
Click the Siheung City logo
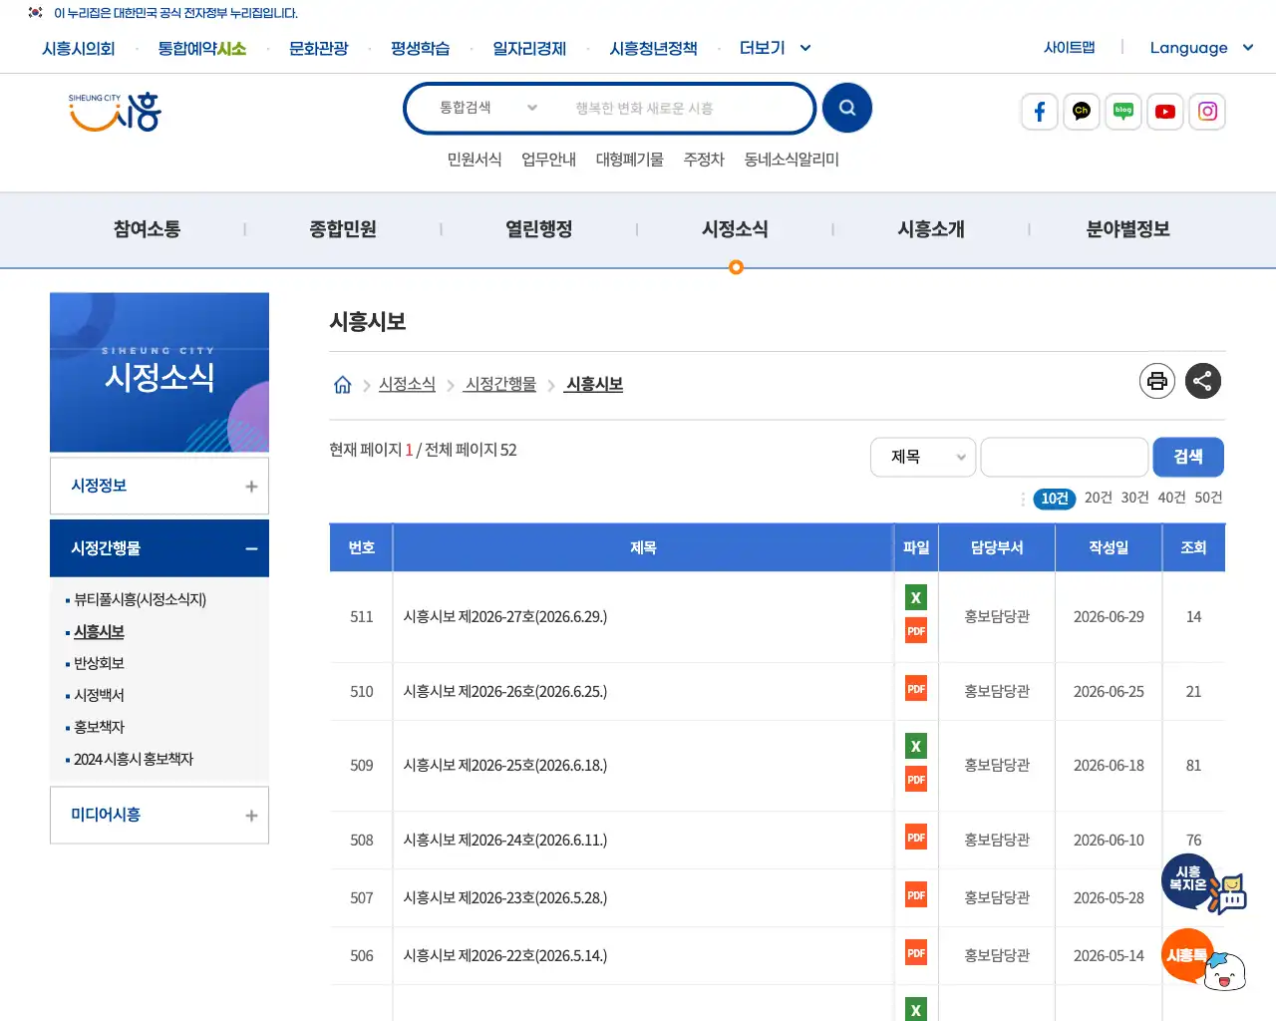(x=115, y=112)
